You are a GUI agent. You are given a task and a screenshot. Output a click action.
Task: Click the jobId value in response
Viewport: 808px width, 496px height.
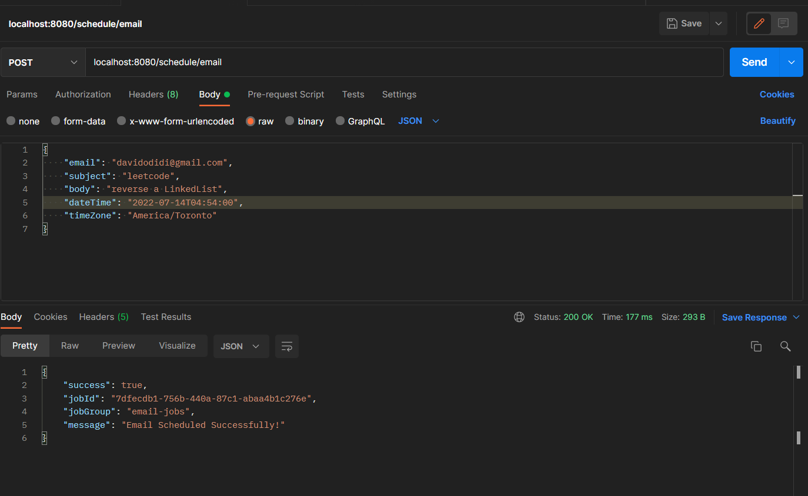tap(212, 399)
